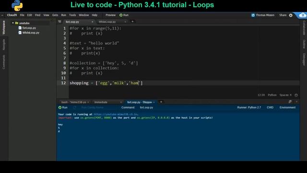307x173 pixels.
Task: Click the Command field showing forLoop.py
Action: (146, 108)
